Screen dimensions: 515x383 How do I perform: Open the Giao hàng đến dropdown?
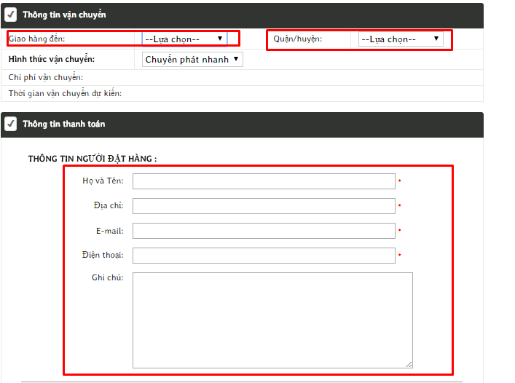click(x=184, y=39)
